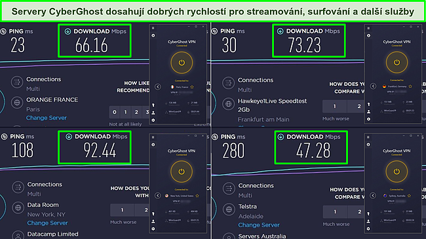Toggle power button in Frankfurt, Germany VPN window

pyautogui.click(x=397, y=62)
